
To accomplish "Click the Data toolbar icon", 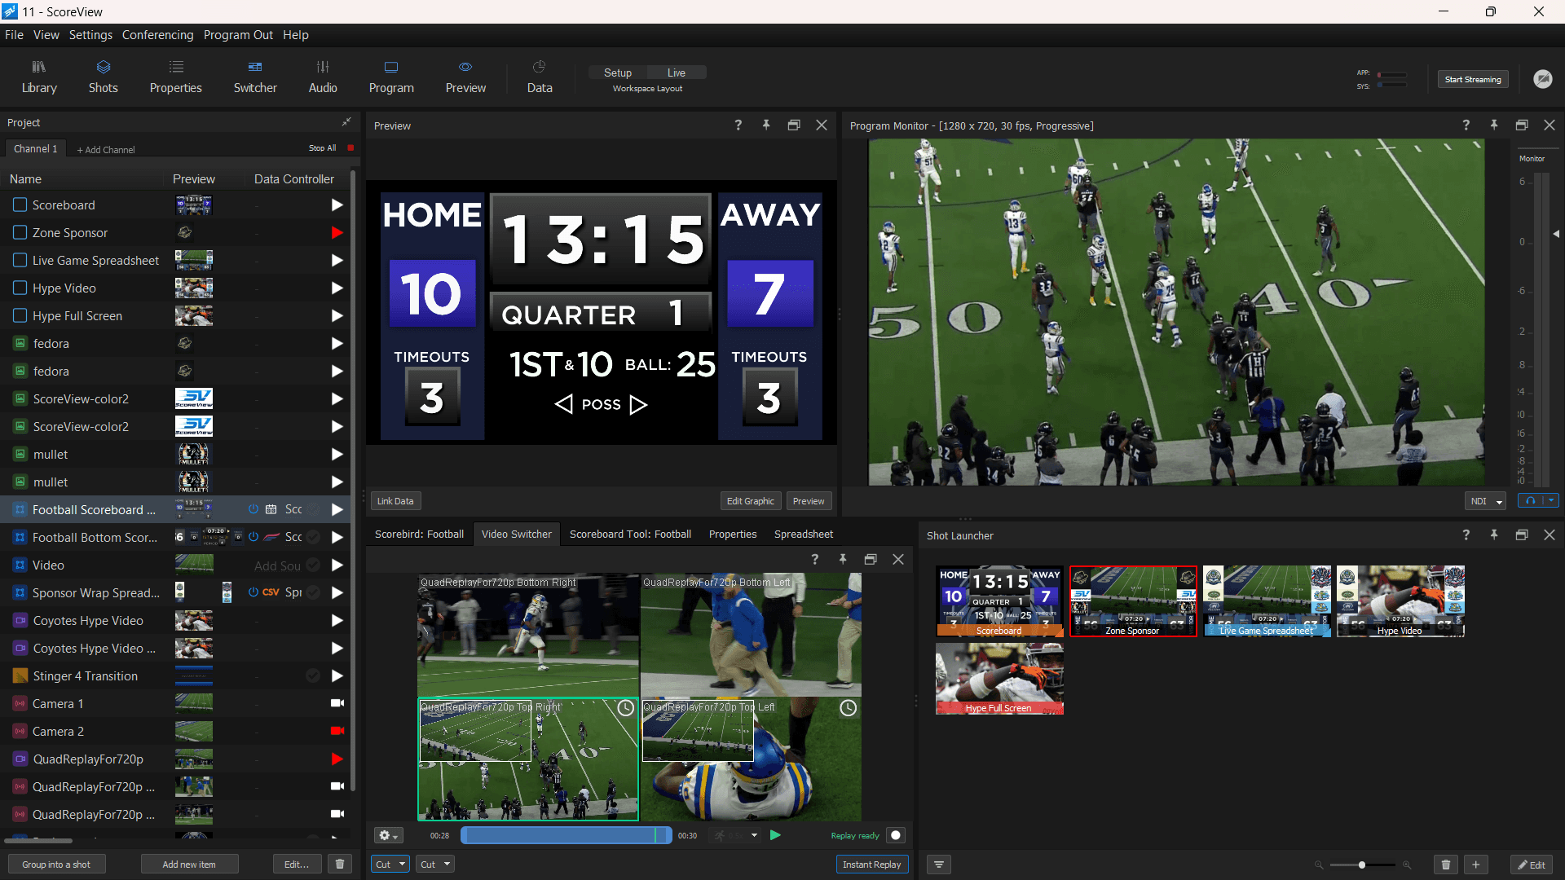I will point(539,76).
